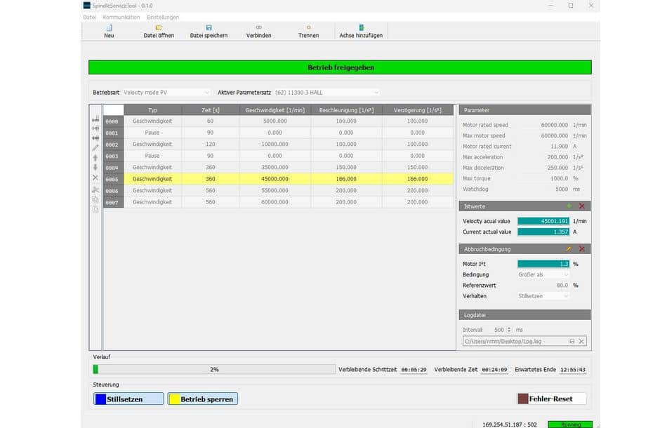This screenshot has height=428, width=667.
Task: Click the Stillsetzen button
Action: pyautogui.click(x=128, y=399)
